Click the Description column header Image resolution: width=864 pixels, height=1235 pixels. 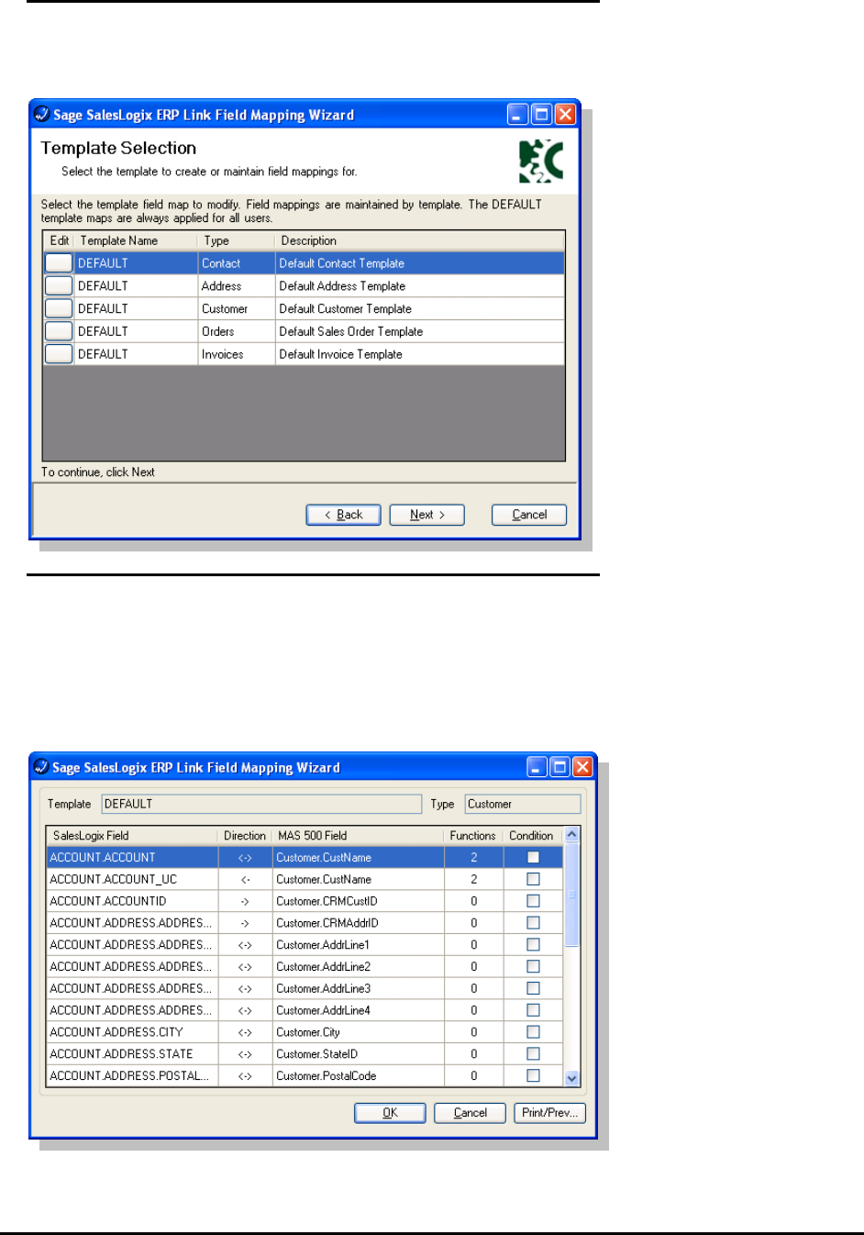pyautogui.click(x=420, y=240)
